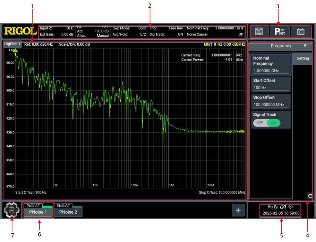Click the LXI status icon

click(x=283, y=207)
